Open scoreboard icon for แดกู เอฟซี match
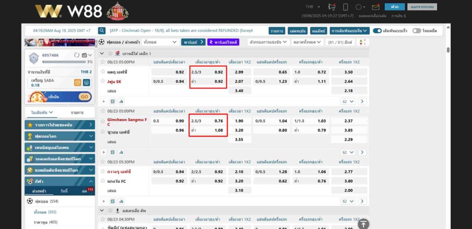The width and height of the screenshot is (472, 229). 113,102
